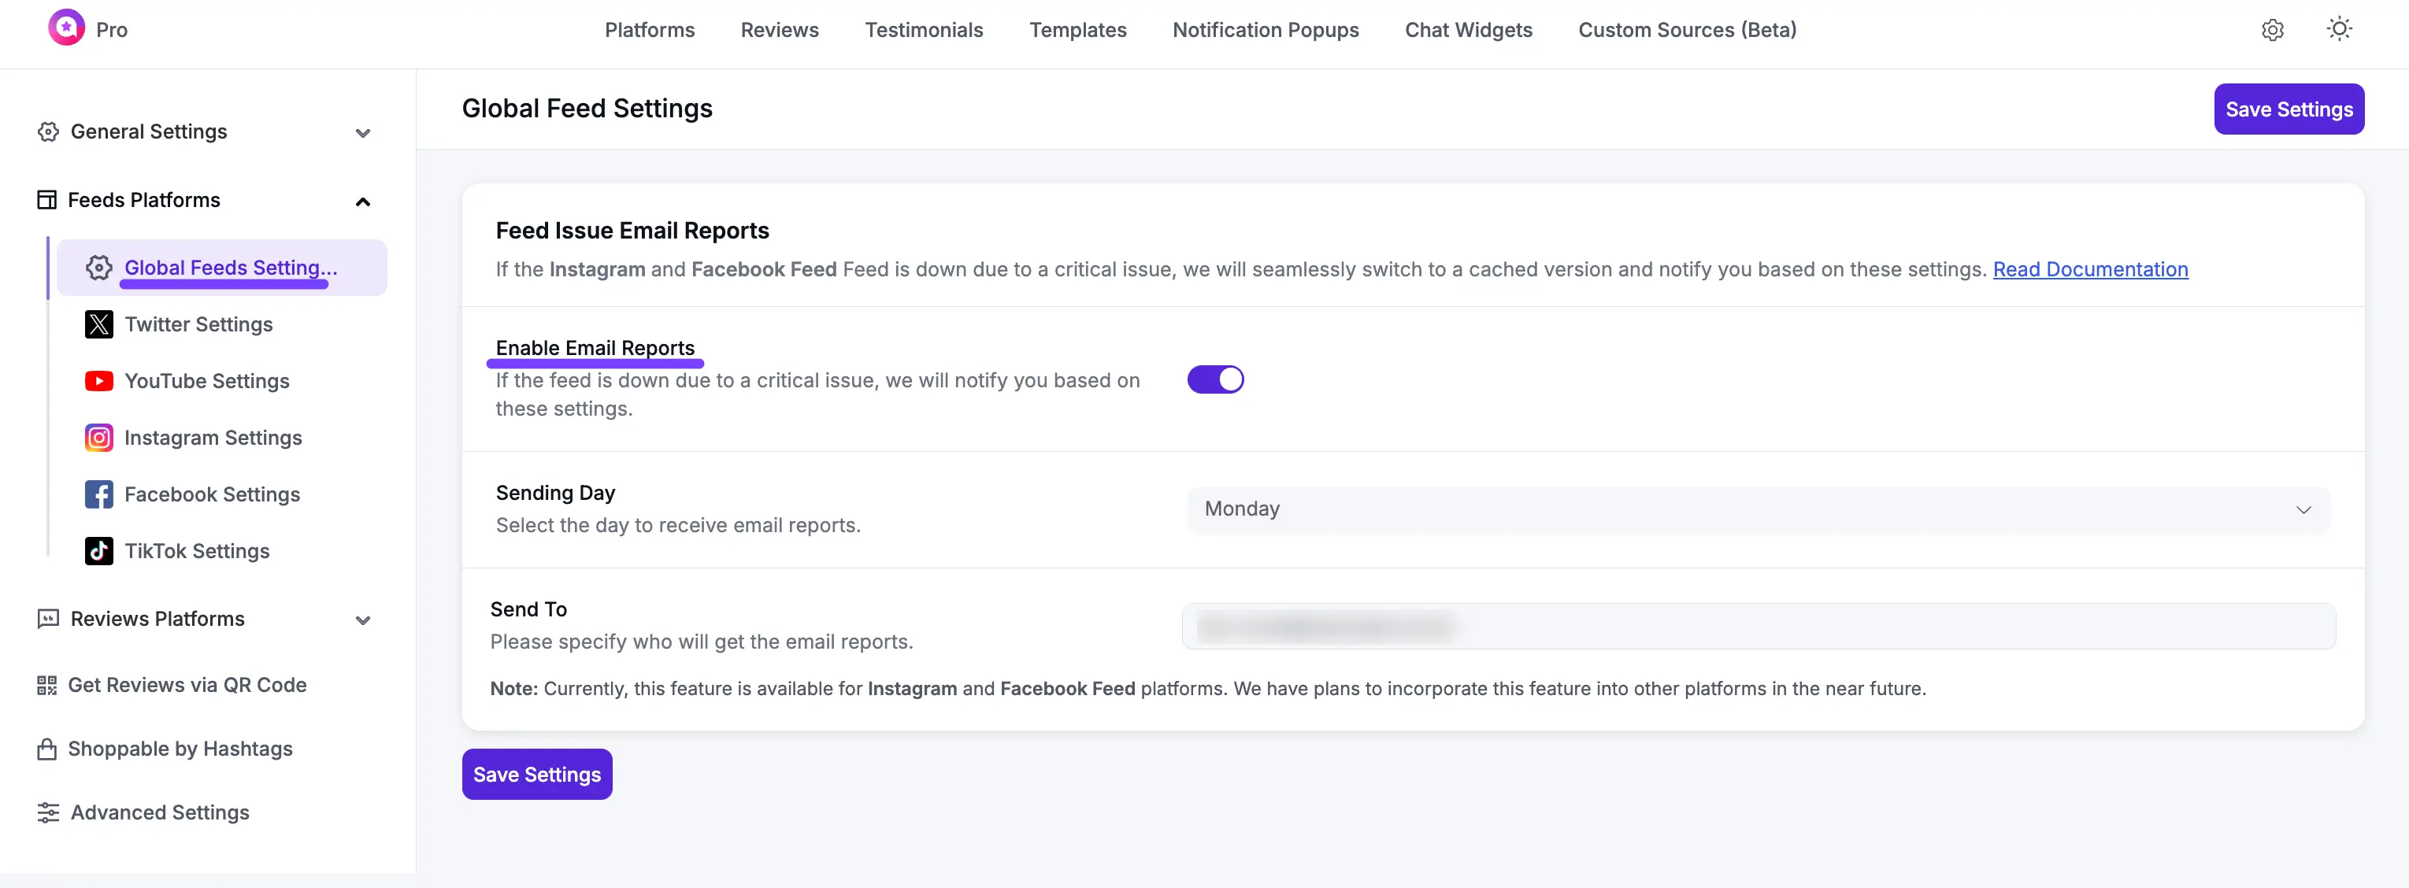Screen dimensions: 2409x888
Task: Expand the Reviews Platforms section
Action: click(x=363, y=620)
